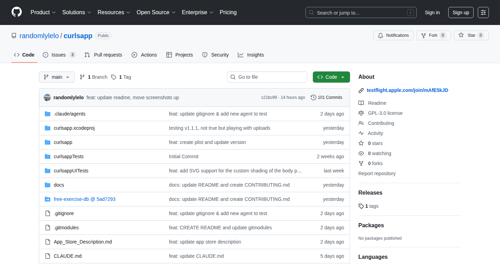This screenshot has height=264, width=500.
Task: Click the curlsappTests folder icon
Action: pyautogui.click(x=48, y=156)
